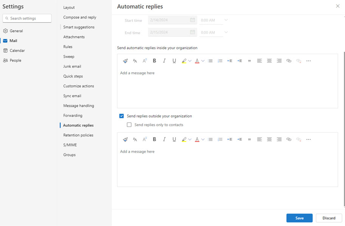This screenshot has height=226, width=345.
Task: Save the automatic replies settings
Action: 299,218
